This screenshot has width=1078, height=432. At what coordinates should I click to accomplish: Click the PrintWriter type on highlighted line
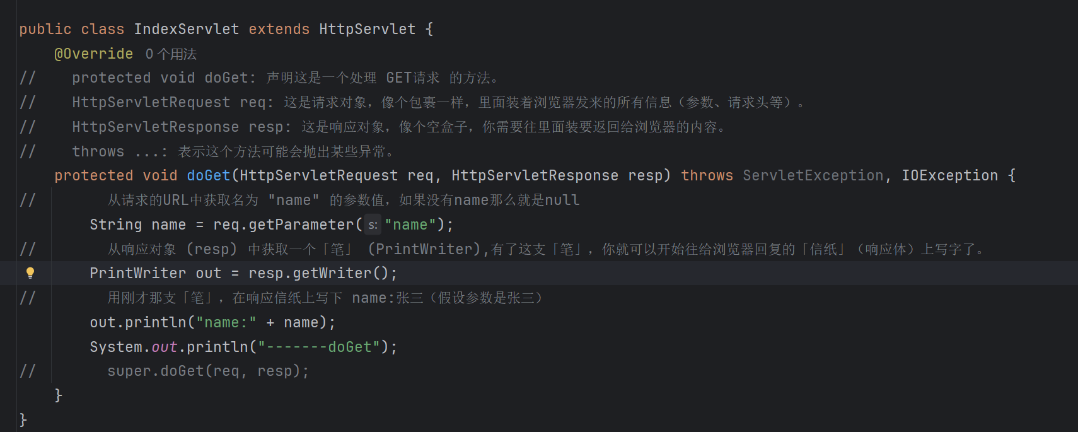click(137, 274)
